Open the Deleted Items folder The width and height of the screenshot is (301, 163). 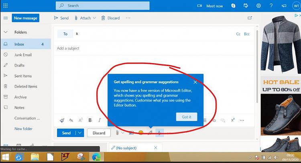coord(26,87)
